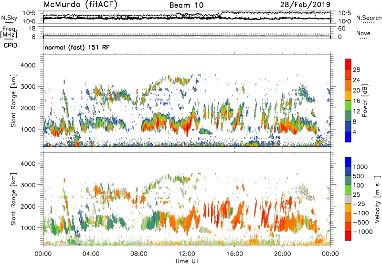Click the left 10^5 tick on the noise panel
The height and width of the screenshot is (264, 382).
pos(29,13)
